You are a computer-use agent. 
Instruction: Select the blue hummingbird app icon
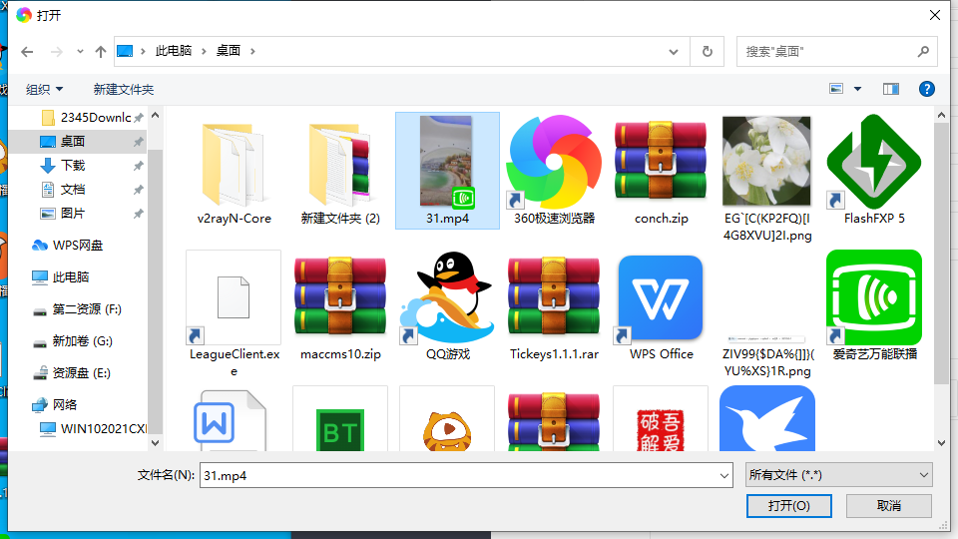766,419
